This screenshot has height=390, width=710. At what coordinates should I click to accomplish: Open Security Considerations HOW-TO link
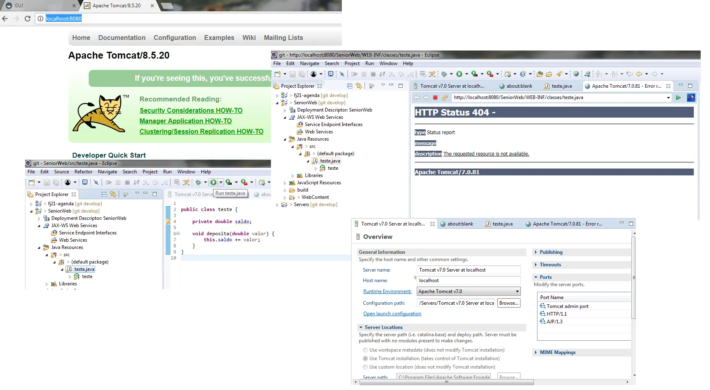point(191,110)
